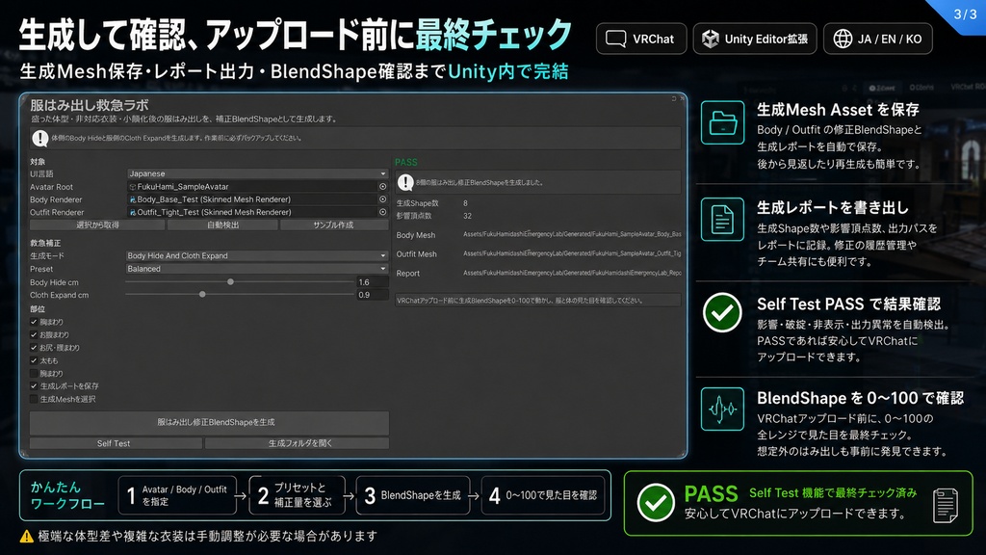Click the 生成フォルダを開く button
The width and height of the screenshot is (986, 555).
click(x=297, y=443)
